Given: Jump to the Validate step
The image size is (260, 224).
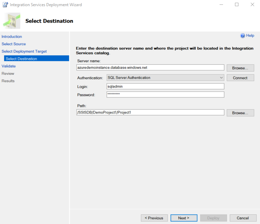Looking at the screenshot, I should [9, 66].
